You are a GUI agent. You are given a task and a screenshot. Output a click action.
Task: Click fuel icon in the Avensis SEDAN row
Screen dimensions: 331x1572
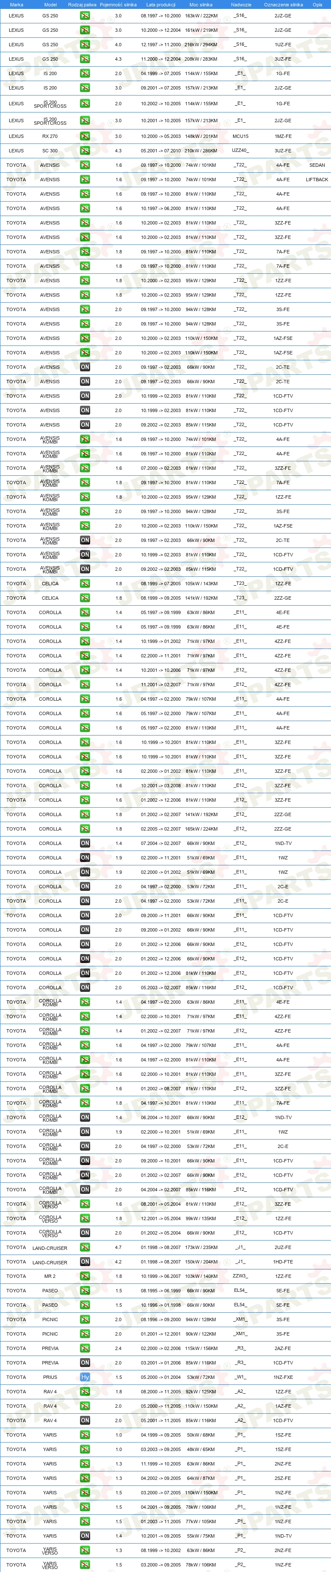(x=85, y=166)
